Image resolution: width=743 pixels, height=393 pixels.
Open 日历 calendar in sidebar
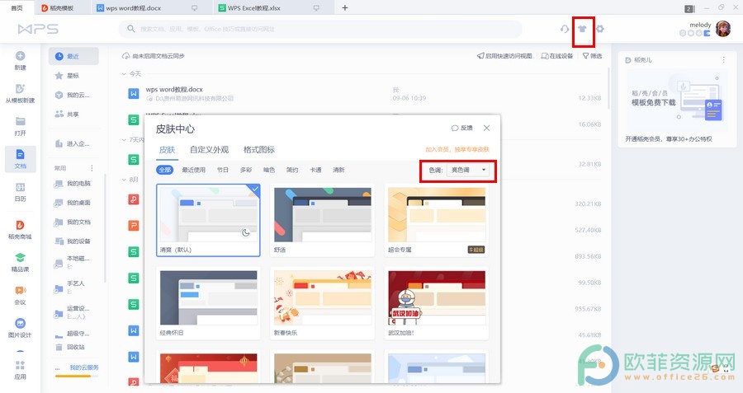[x=20, y=192]
